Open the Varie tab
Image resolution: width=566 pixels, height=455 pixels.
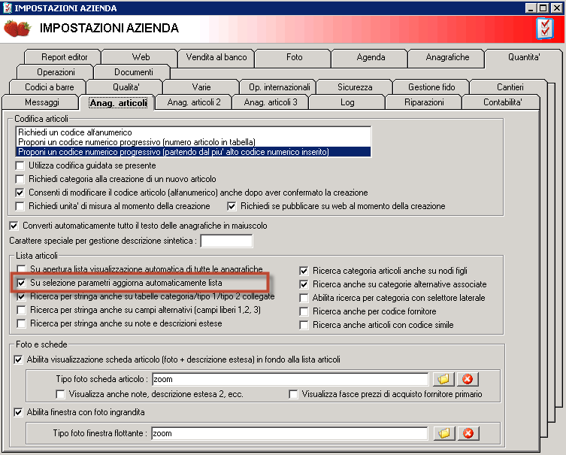(201, 87)
